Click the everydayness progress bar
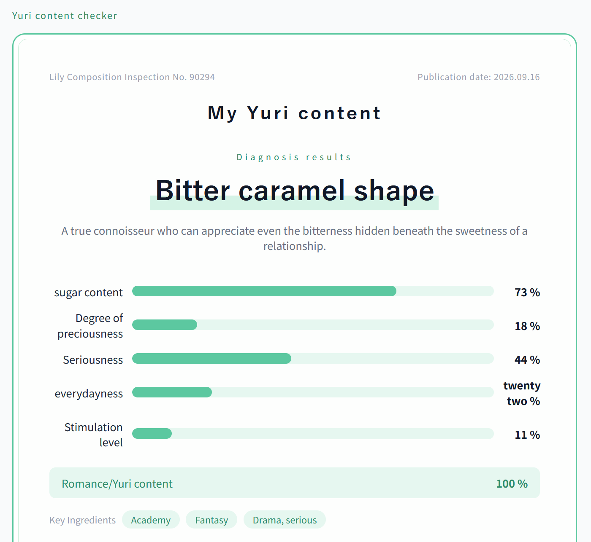The width and height of the screenshot is (591, 542). coord(313,392)
